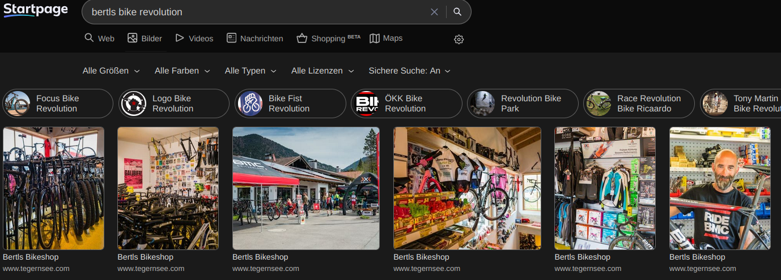This screenshot has width=781, height=280.
Task: Open the Alle Lizenzen dropdown
Action: (x=322, y=71)
